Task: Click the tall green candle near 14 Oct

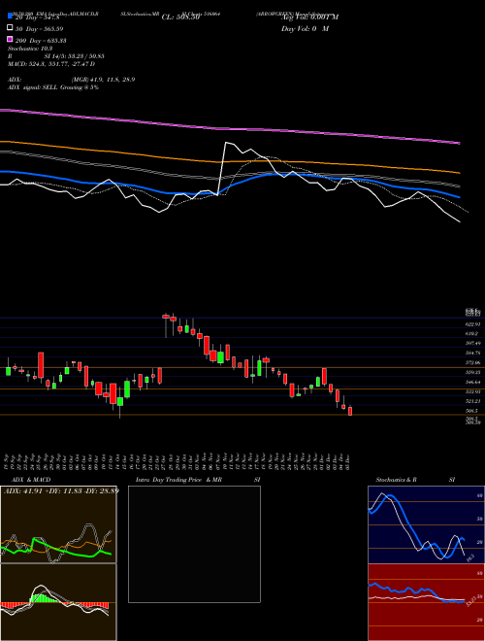Action: (x=127, y=388)
